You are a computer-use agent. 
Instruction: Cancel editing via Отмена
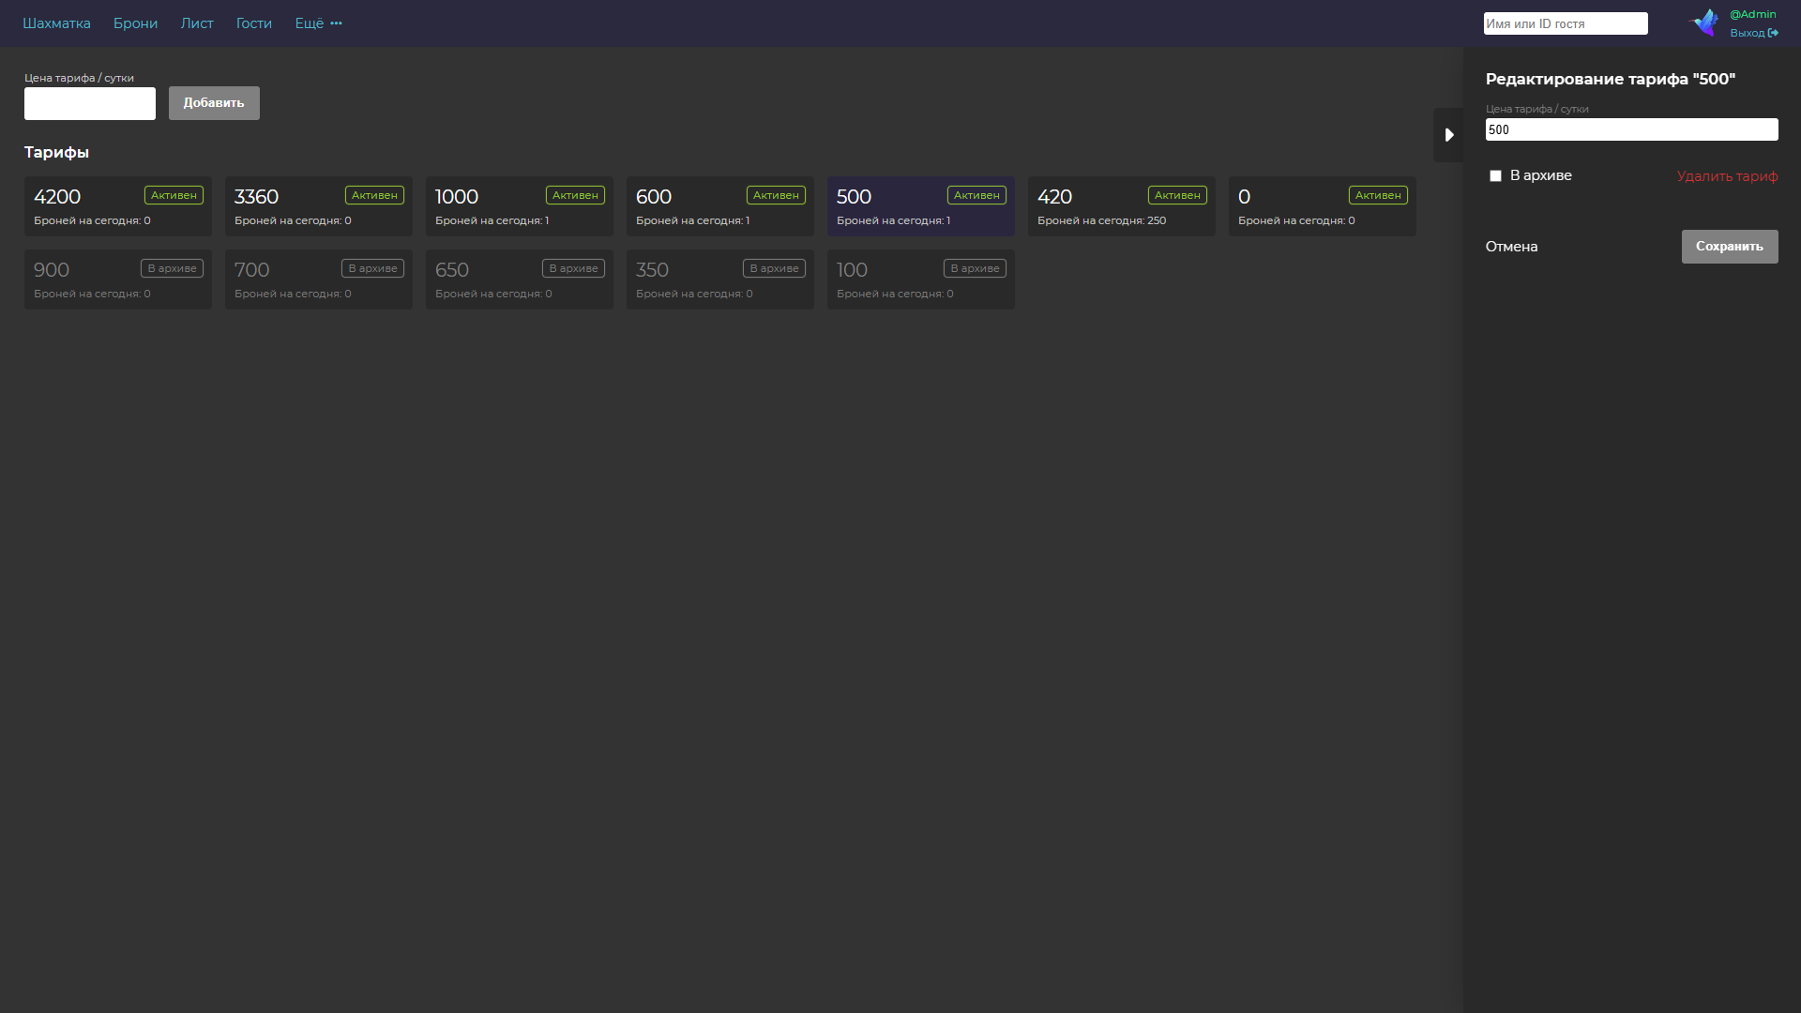point(1511,247)
